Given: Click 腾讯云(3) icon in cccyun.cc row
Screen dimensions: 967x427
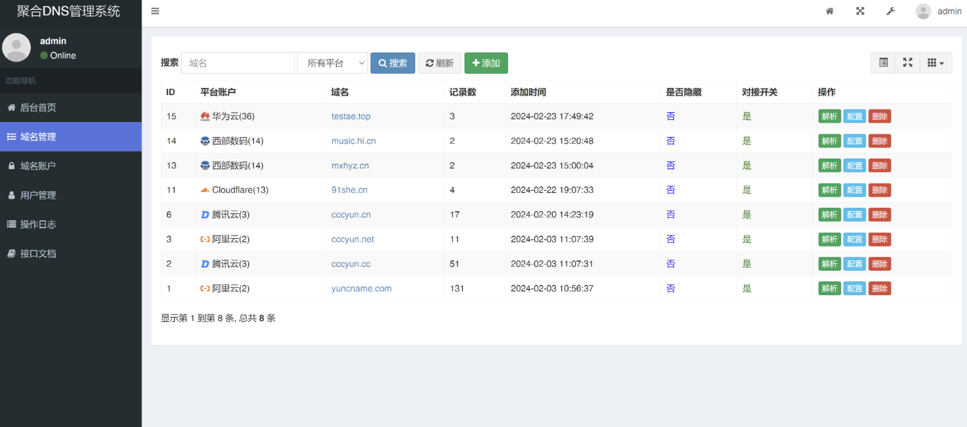Looking at the screenshot, I should (x=205, y=264).
